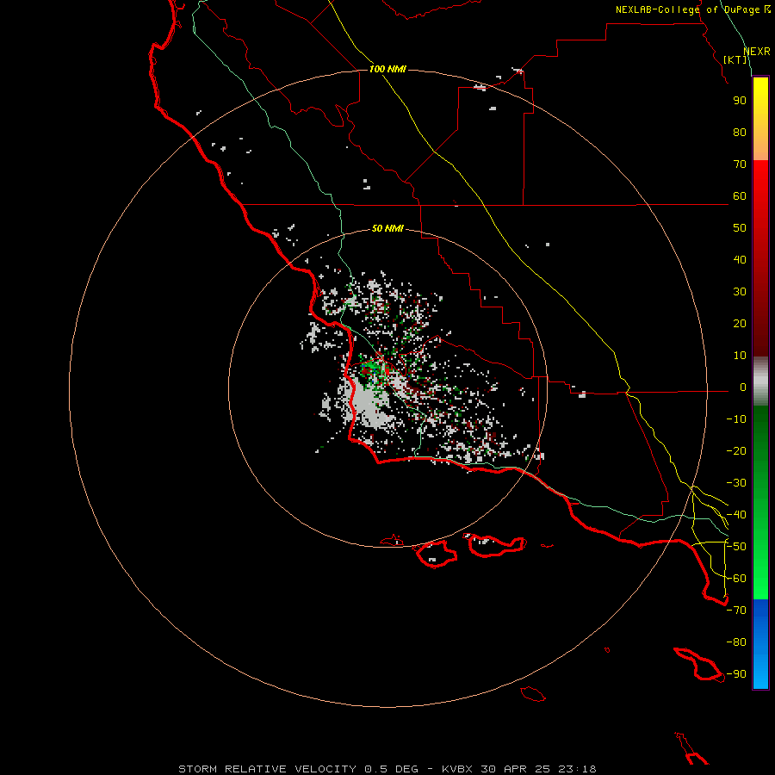The width and height of the screenshot is (775, 775).
Task: Click the -60 value on the velocity scale
Action: tap(736, 579)
